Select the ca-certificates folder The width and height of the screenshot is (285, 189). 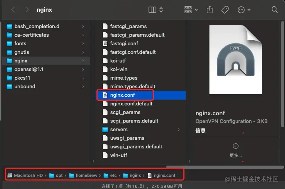pos(45,35)
